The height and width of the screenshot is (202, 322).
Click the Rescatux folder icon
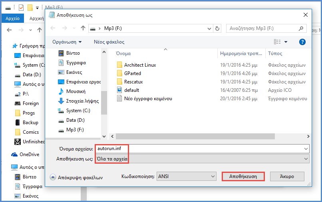coord(119,82)
